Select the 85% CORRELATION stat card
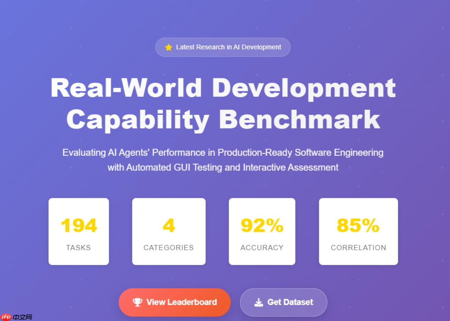450x321 pixels. point(358,231)
